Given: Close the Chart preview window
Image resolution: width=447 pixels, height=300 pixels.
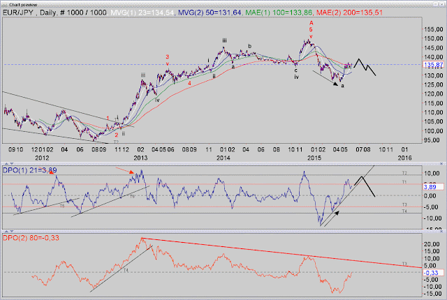Looking at the screenshot, I should [x=441, y=4].
